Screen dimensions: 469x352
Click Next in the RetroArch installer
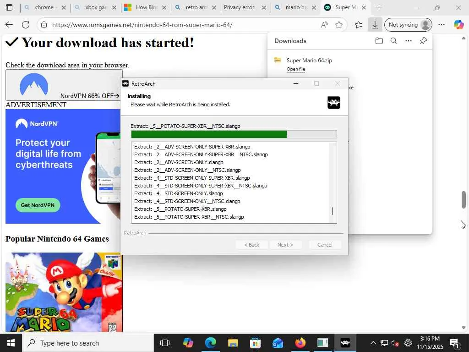coord(285,245)
